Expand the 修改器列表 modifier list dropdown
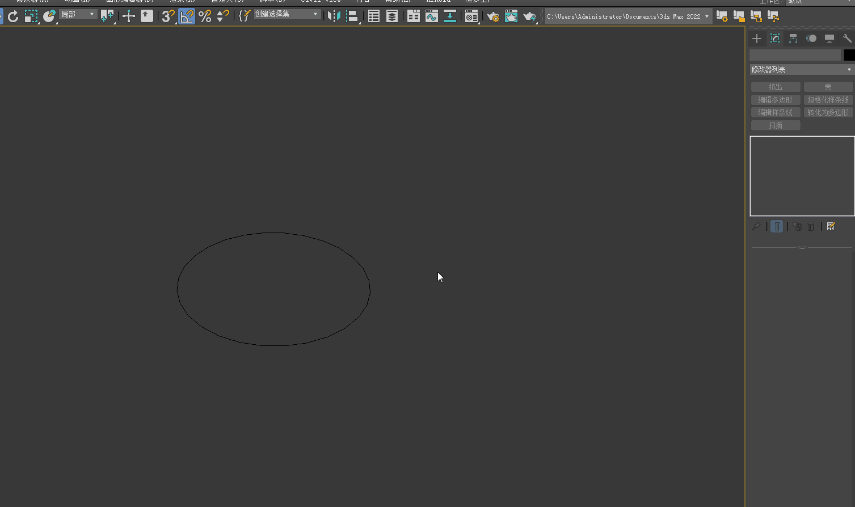The height and width of the screenshot is (507, 855). coord(802,69)
